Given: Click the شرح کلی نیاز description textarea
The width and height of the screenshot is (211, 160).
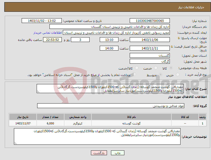Looking at the screenshot, I should pos(110,89).
